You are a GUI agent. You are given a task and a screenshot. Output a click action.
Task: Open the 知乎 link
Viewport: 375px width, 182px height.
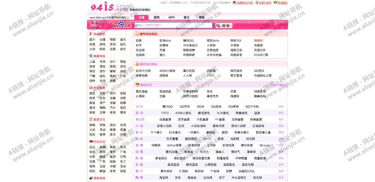point(139,45)
